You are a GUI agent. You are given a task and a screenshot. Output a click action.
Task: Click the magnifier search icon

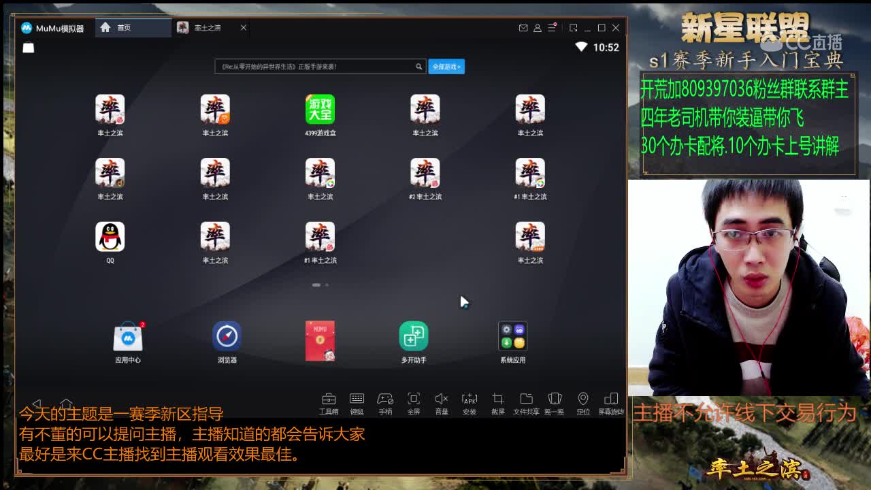[x=419, y=66]
